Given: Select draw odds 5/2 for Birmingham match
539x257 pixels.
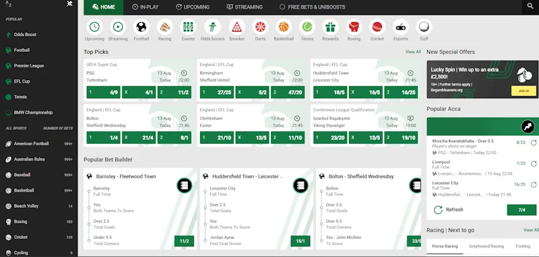Looking at the screenshot, I should 252,92.
